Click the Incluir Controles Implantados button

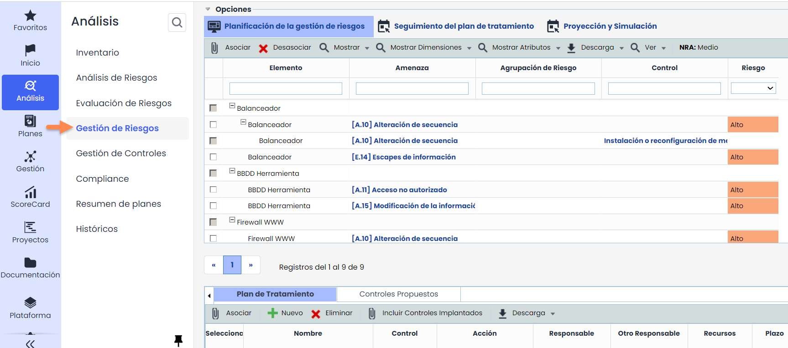[432, 313]
